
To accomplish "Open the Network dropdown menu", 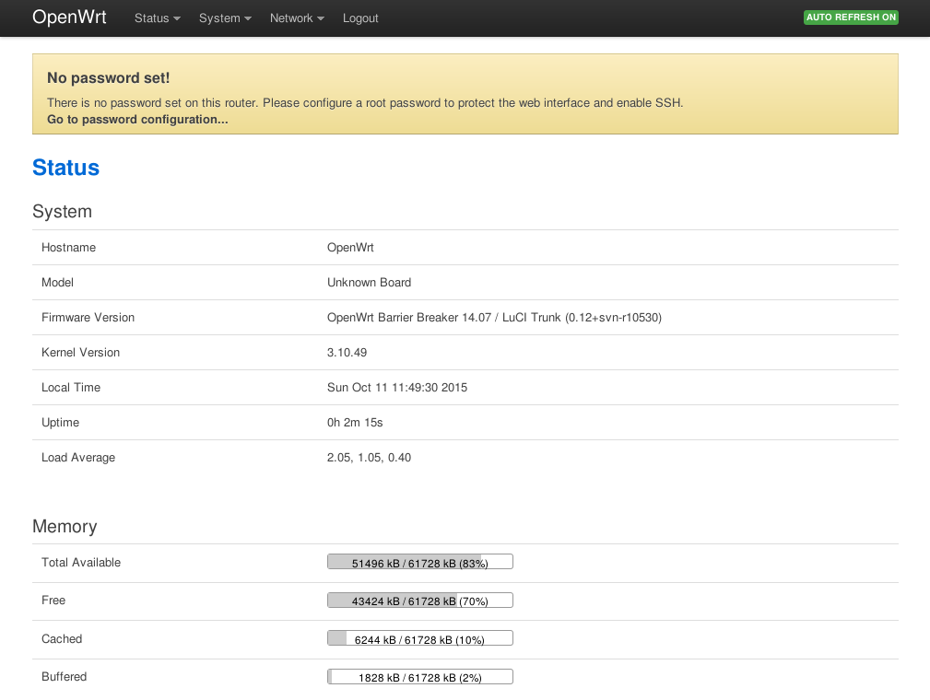I will point(297,18).
